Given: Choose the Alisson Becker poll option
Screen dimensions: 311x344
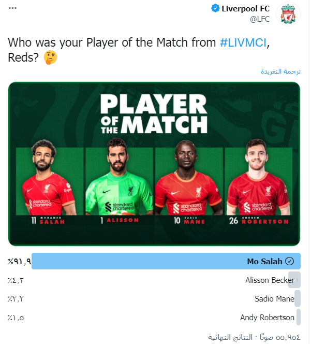Looking at the screenshot, I should [270, 280].
